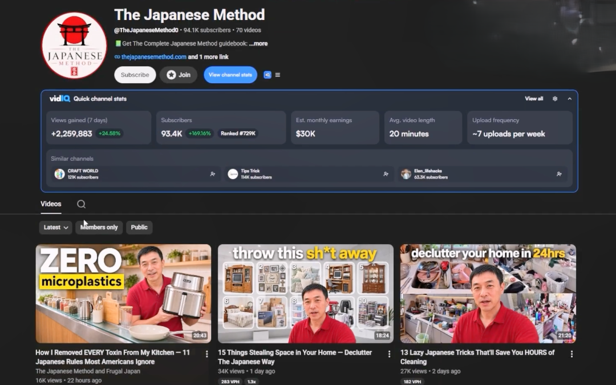Track CRAFT WORLD channel with add icon

[x=213, y=174]
